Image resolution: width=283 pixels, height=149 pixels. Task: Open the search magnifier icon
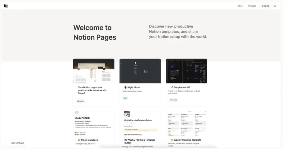(275, 6)
